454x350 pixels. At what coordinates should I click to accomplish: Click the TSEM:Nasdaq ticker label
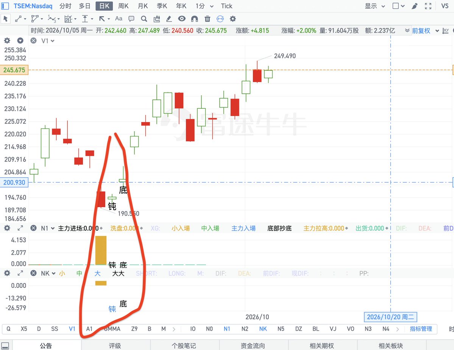pos(33,6)
